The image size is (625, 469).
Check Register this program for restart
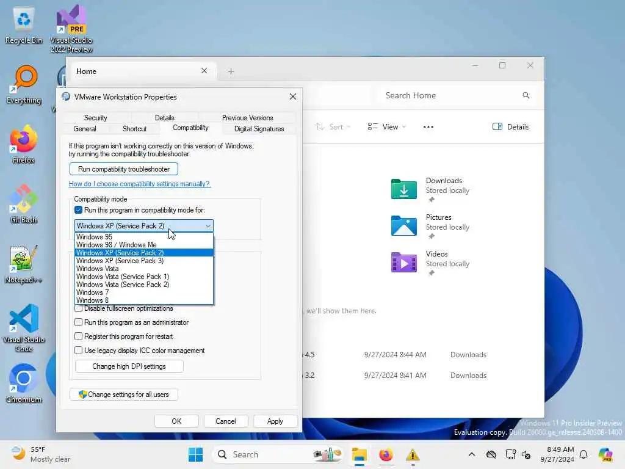(79, 336)
